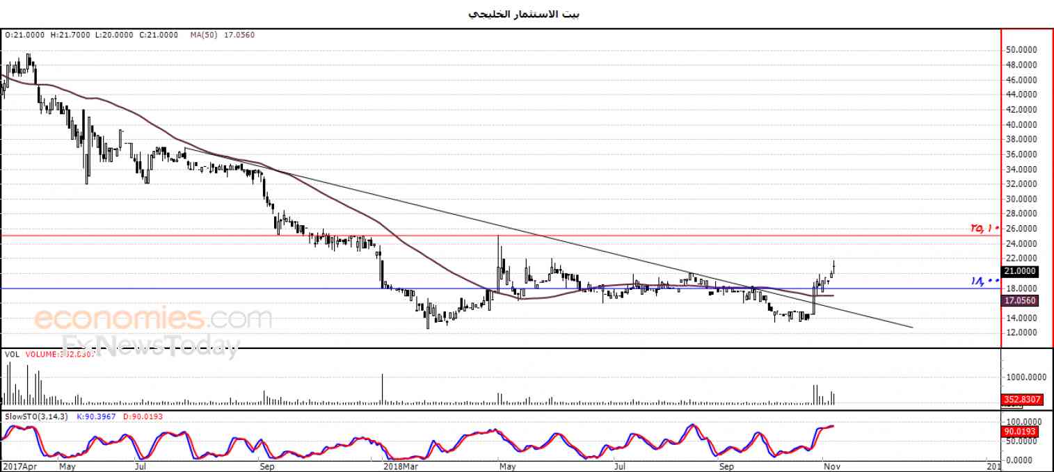
Task: Click the 2017Apr date label
Action: (x=19, y=466)
